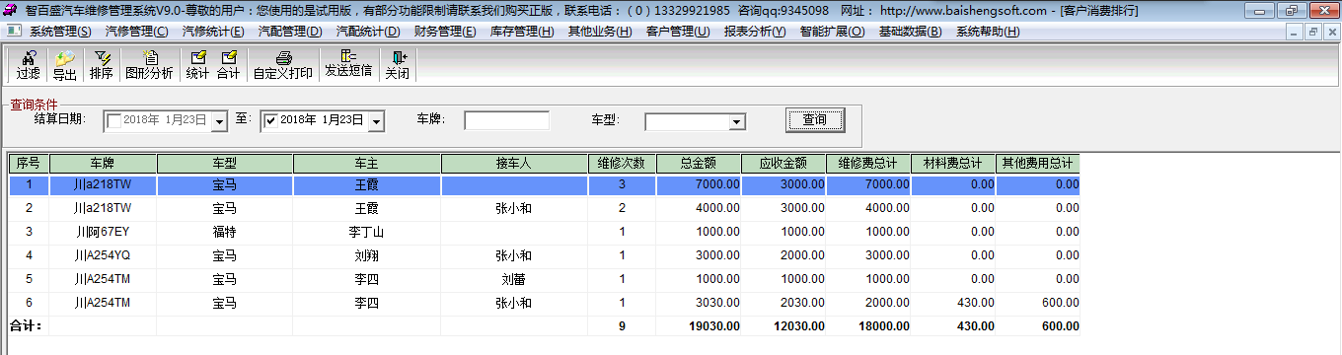Viewport: 1342px width, 355px height.
Task: Open the 客户管理(U) menu
Action: [x=678, y=31]
